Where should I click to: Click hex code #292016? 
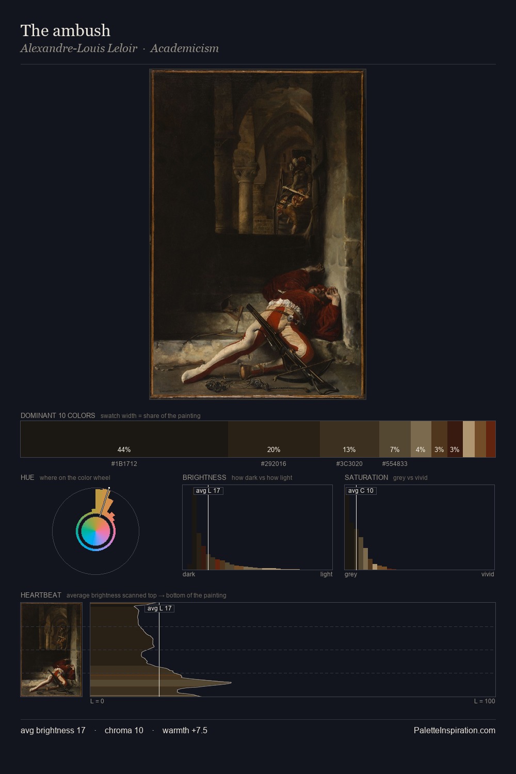point(273,464)
